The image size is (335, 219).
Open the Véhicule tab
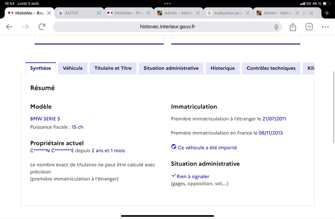[72, 68]
